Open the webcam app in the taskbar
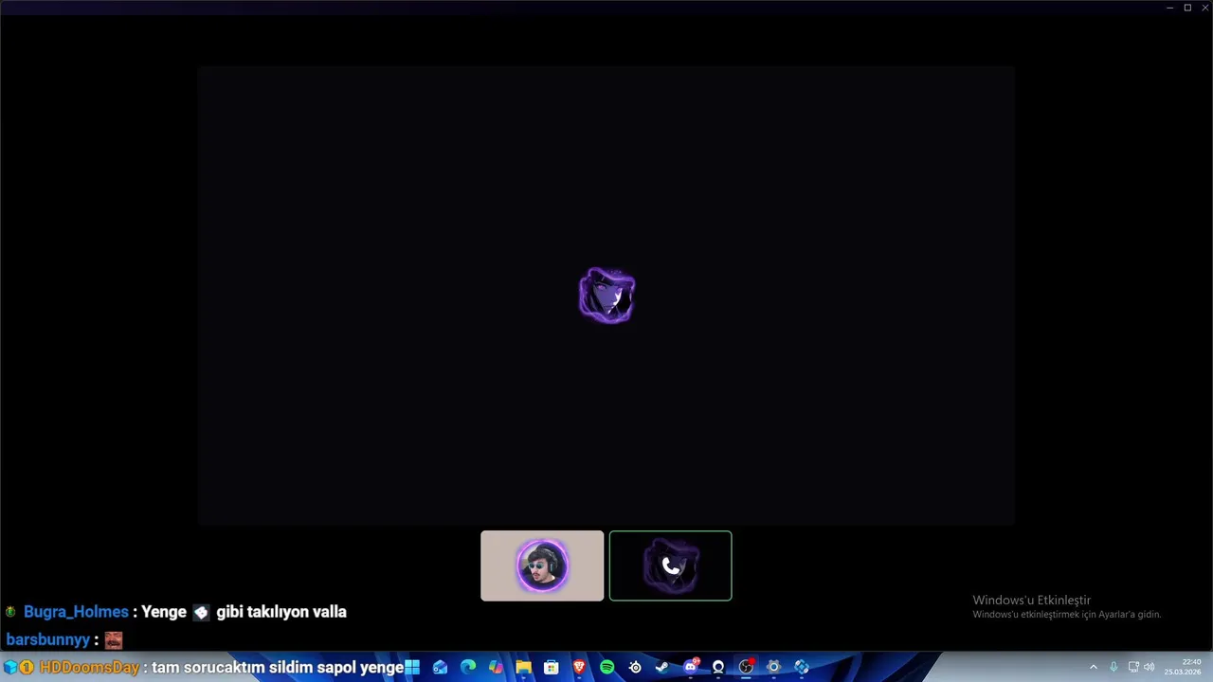Screen dimensions: 1213x682 coord(718,667)
